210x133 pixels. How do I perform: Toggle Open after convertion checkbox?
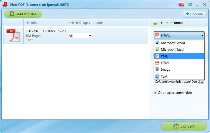(x=155, y=93)
